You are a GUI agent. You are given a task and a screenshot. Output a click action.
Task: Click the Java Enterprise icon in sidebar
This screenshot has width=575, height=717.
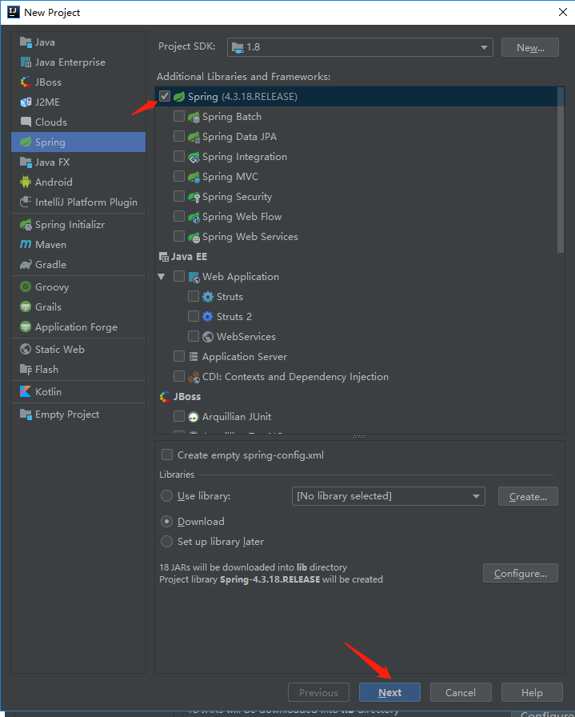[x=26, y=62]
